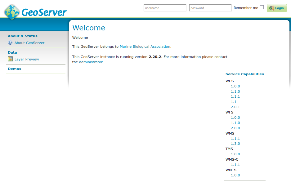Click the Remember me label text
Viewport: 291px width, 182px height.
click(246, 8)
